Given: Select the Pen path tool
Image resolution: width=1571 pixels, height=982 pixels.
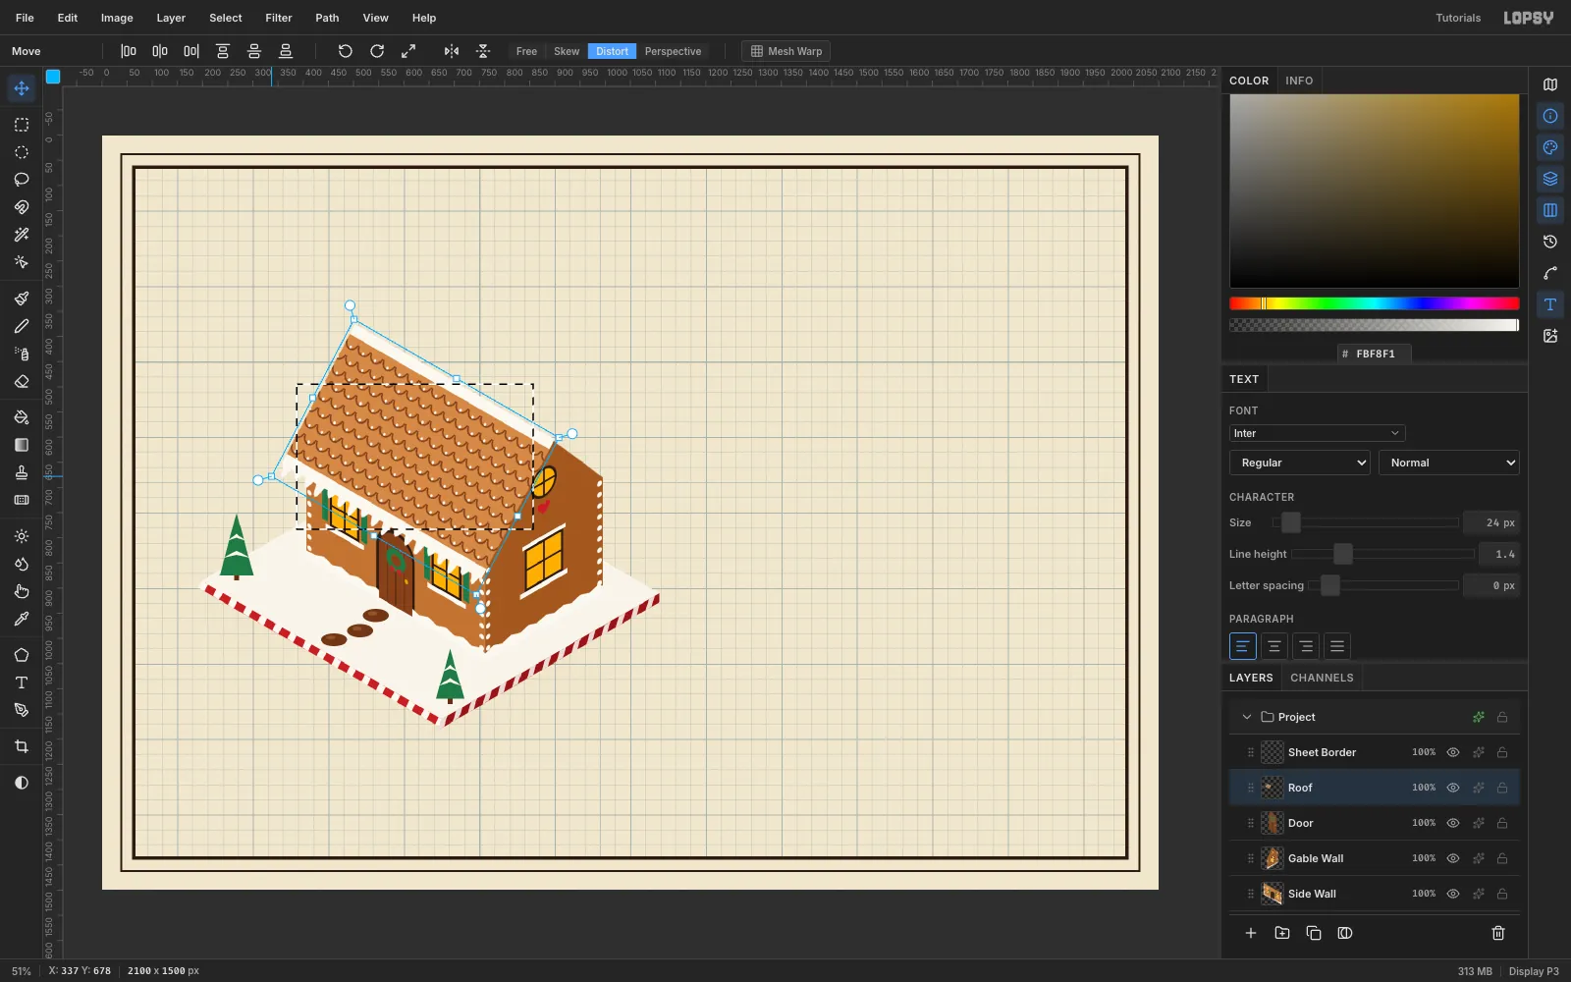Looking at the screenshot, I should click(x=22, y=710).
